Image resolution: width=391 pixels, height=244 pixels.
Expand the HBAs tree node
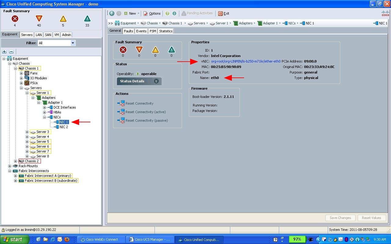44,112
